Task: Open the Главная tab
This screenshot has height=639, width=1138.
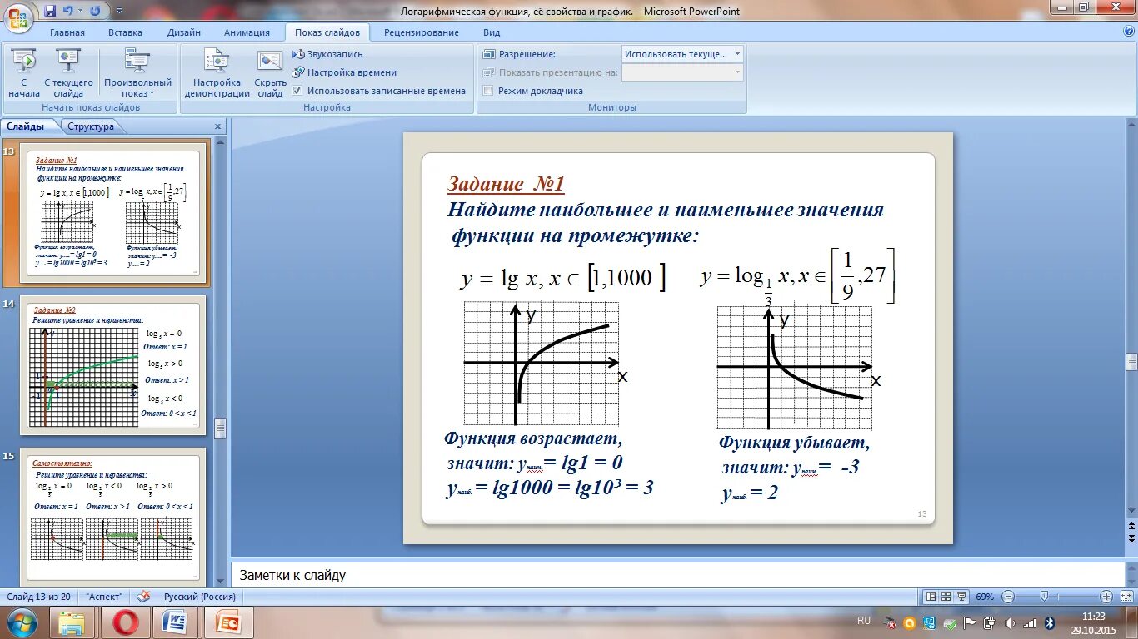Action: coord(67,32)
